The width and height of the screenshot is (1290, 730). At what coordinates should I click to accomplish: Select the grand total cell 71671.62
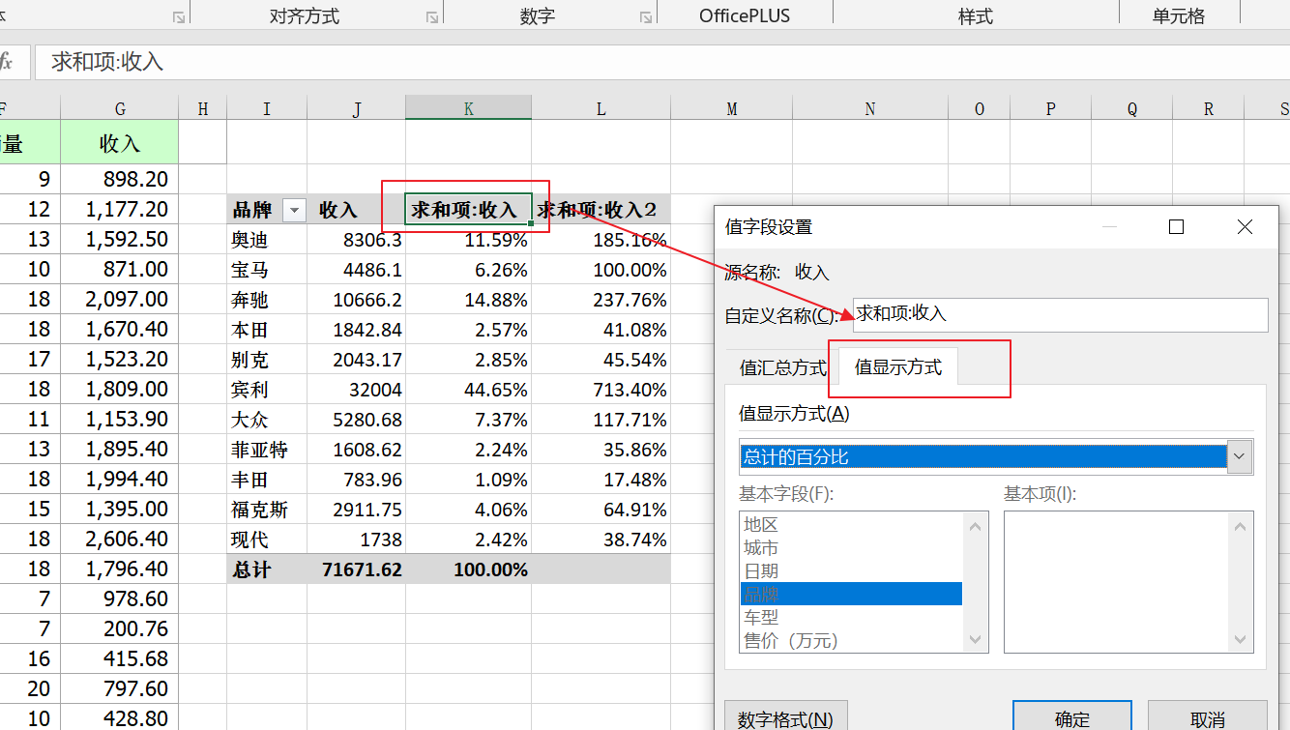pos(357,569)
